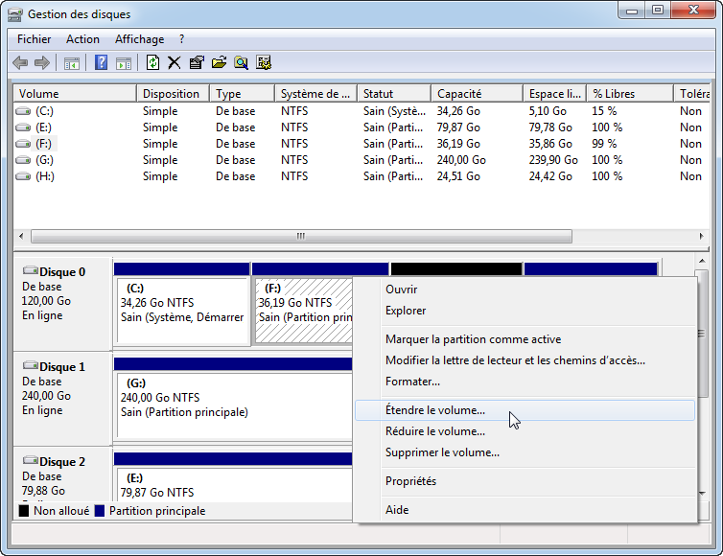Click the 15 % free cell for C:
Image resolution: width=723 pixels, height=556 pixels.
[604, 111]
